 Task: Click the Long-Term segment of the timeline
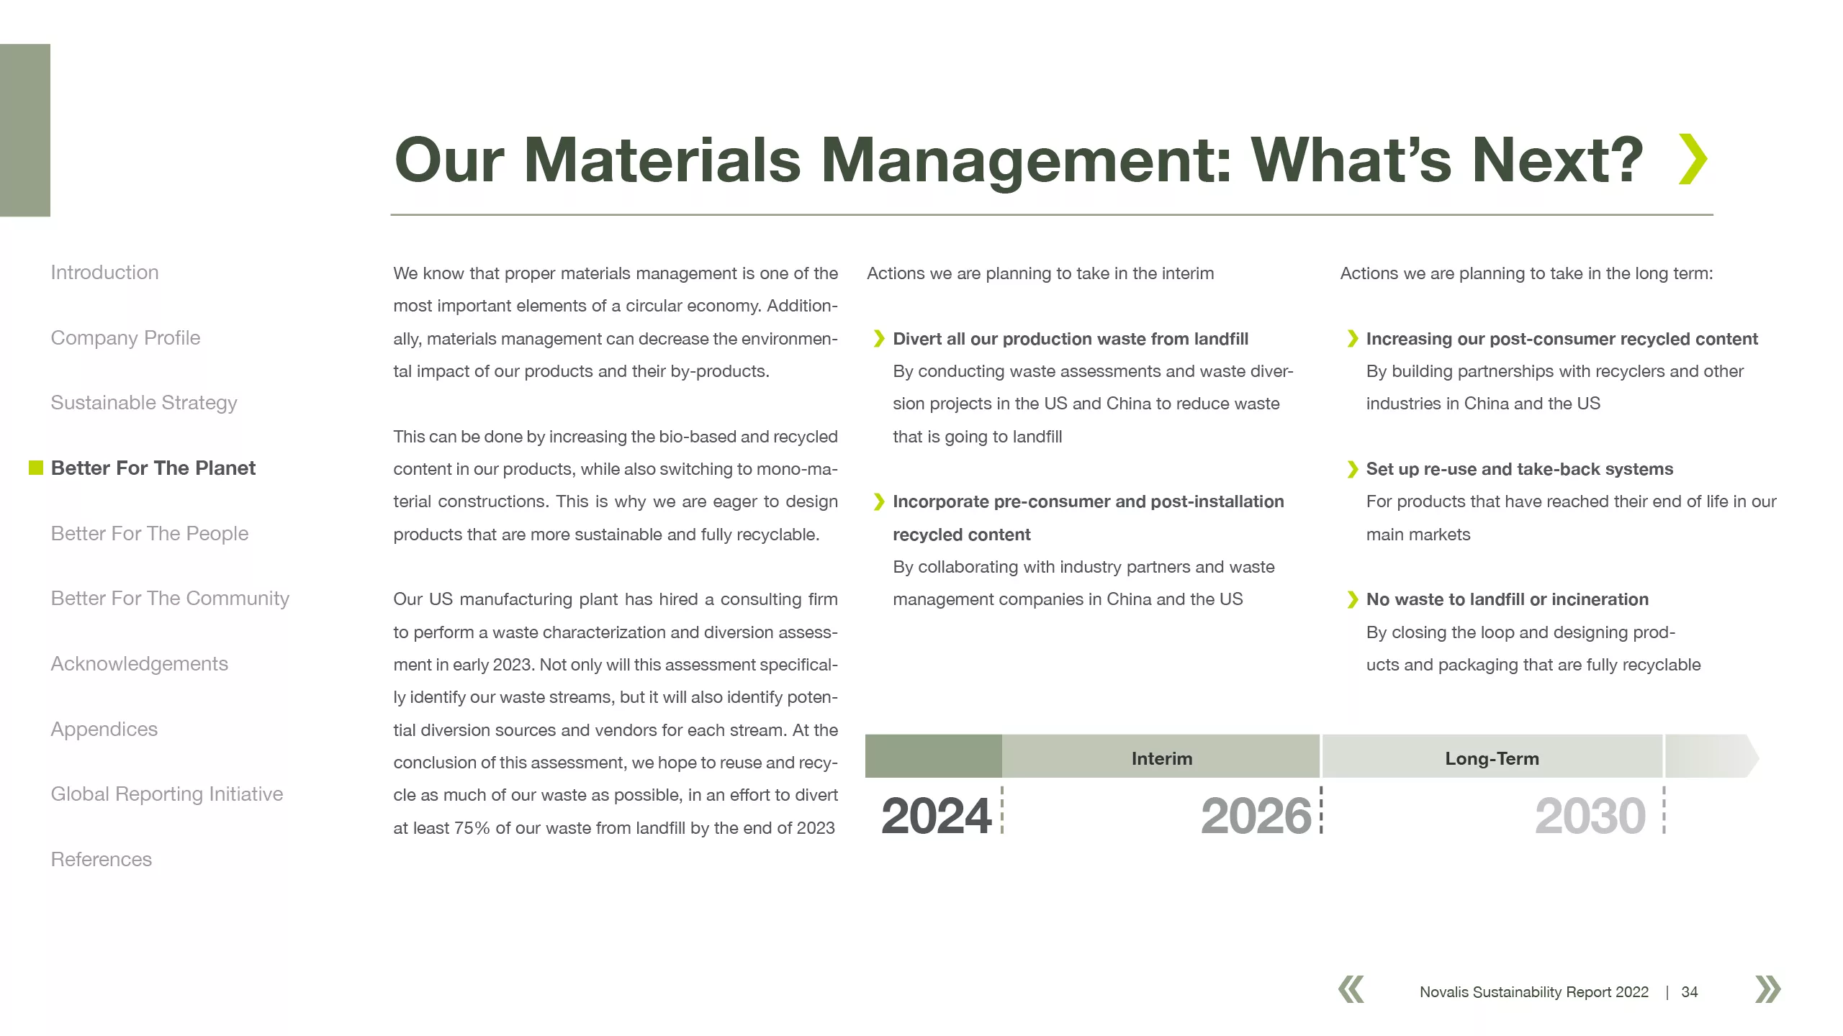1492,756
